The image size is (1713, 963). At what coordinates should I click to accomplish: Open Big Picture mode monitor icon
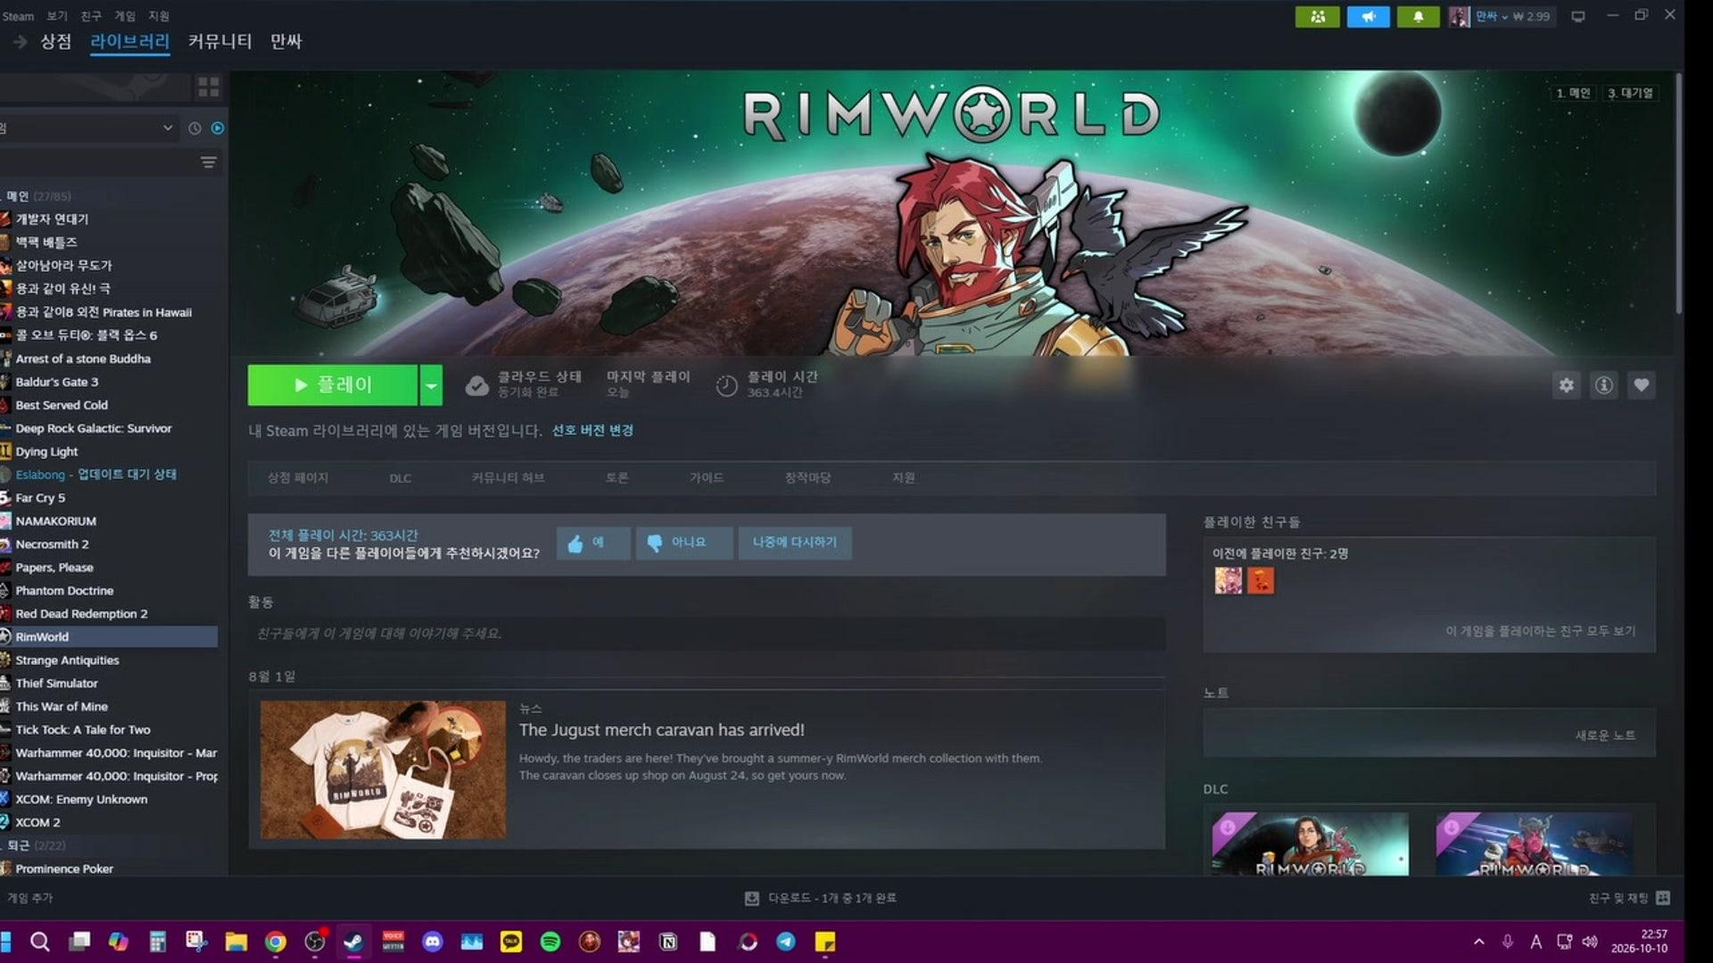1578,16
